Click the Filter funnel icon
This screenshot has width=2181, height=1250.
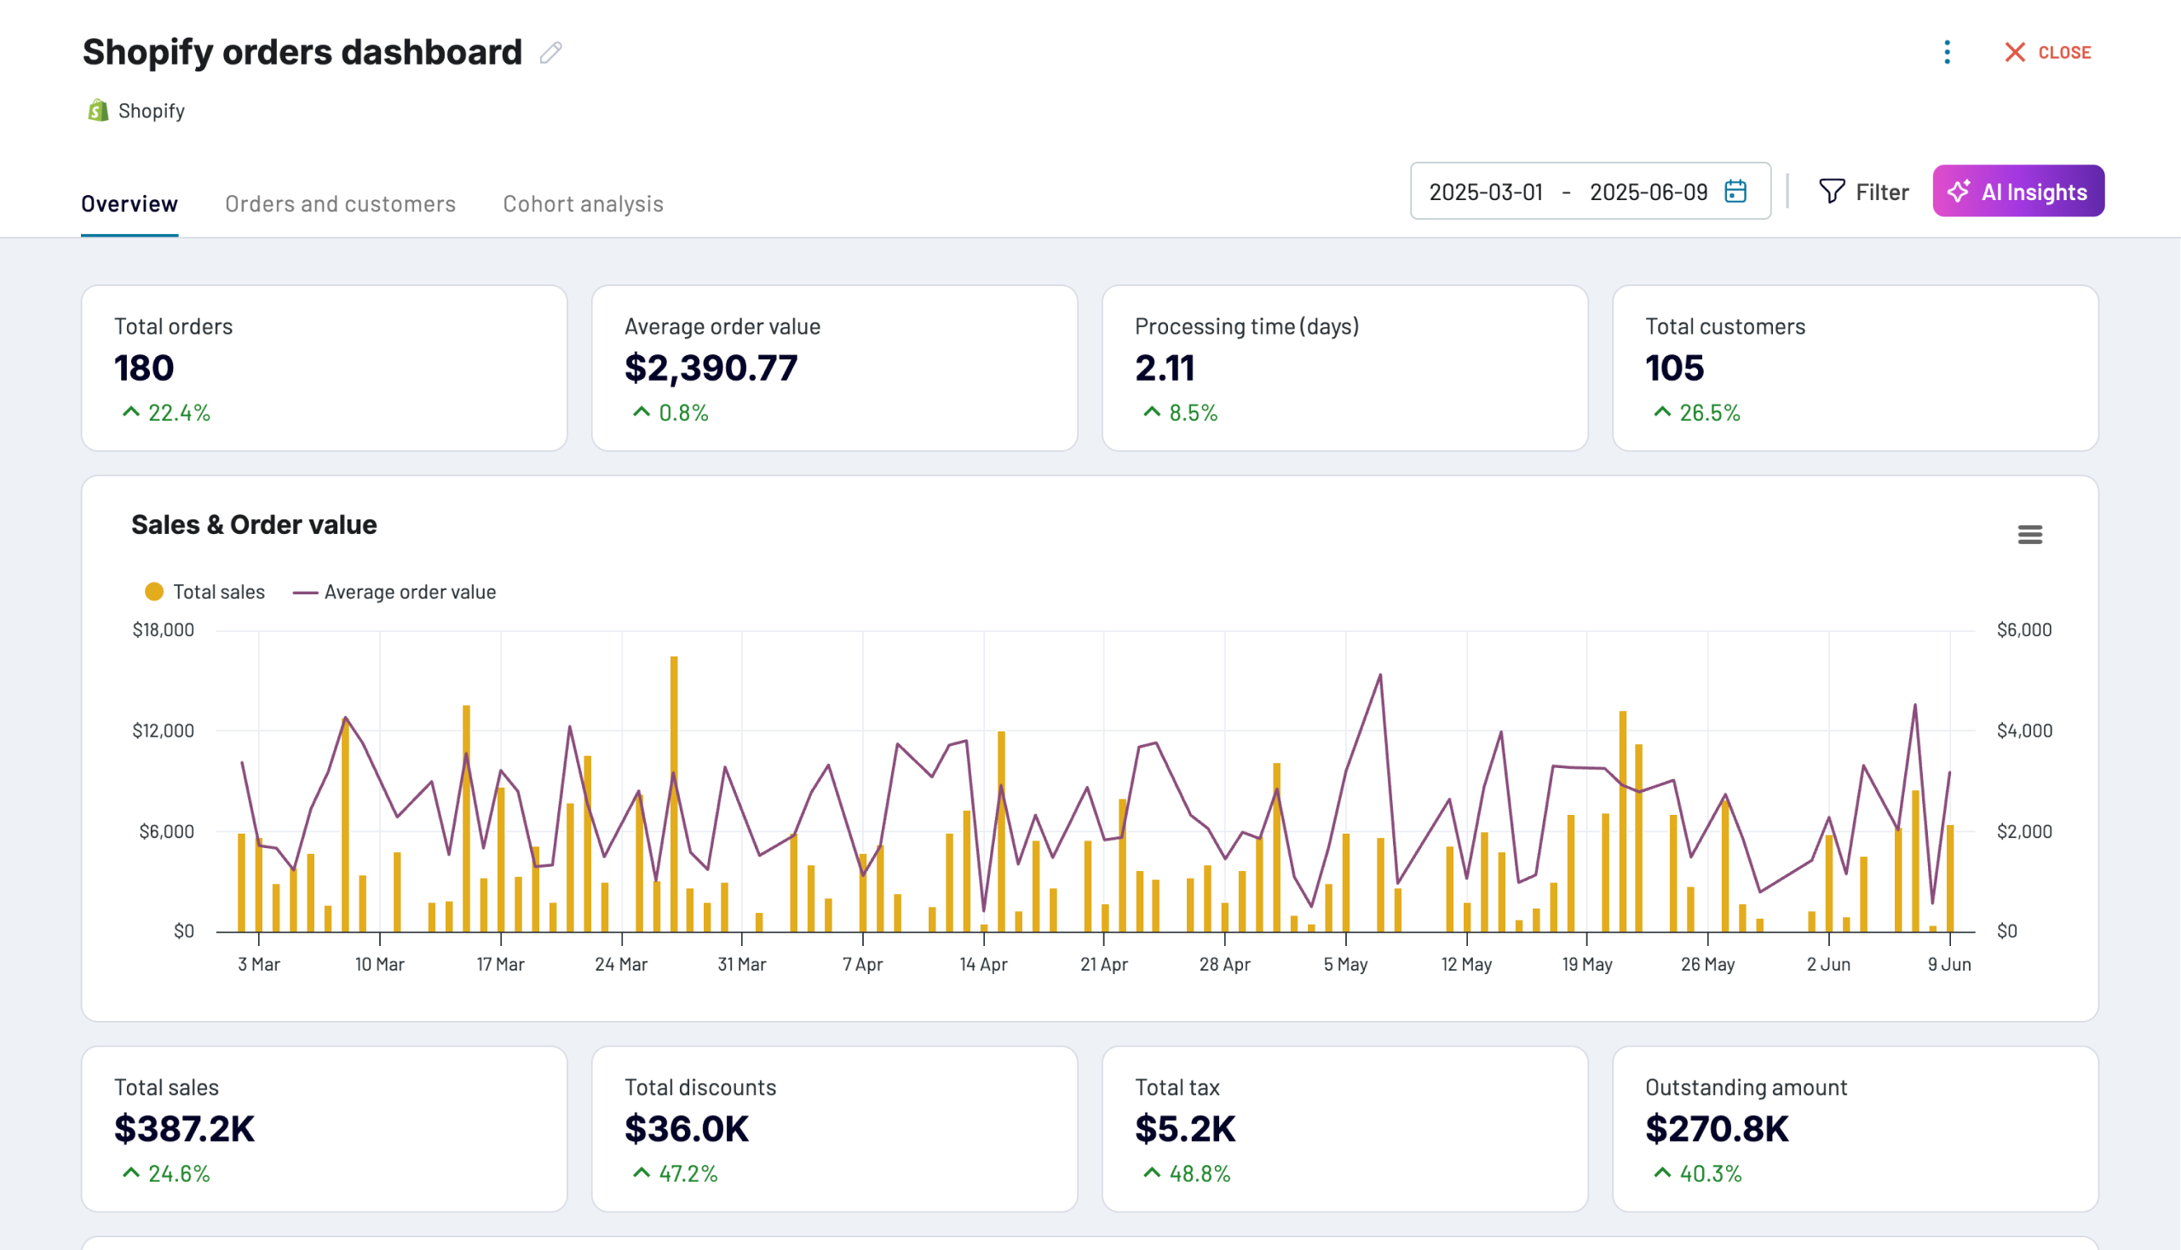tap(1834, 191)
